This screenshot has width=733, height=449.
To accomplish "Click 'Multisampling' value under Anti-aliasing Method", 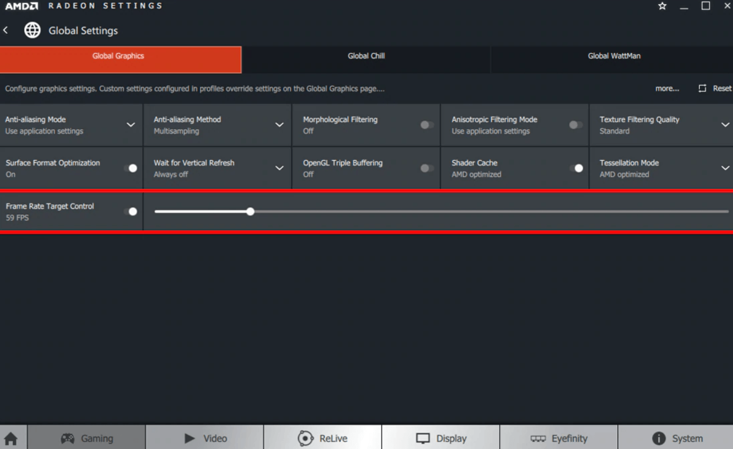I will click(176, 131).
